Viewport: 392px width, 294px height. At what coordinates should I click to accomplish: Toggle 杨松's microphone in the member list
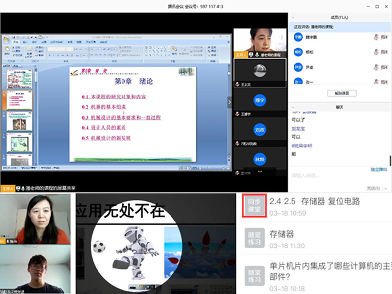[376, 51]
